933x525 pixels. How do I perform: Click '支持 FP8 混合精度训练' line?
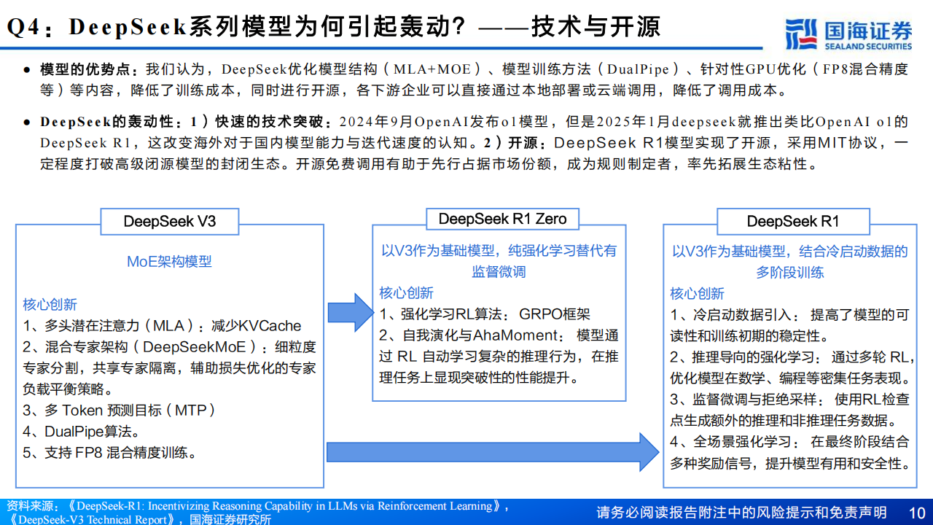110,452
